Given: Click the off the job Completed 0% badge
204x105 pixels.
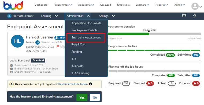Looking at the screenshot, I should 171,75.
